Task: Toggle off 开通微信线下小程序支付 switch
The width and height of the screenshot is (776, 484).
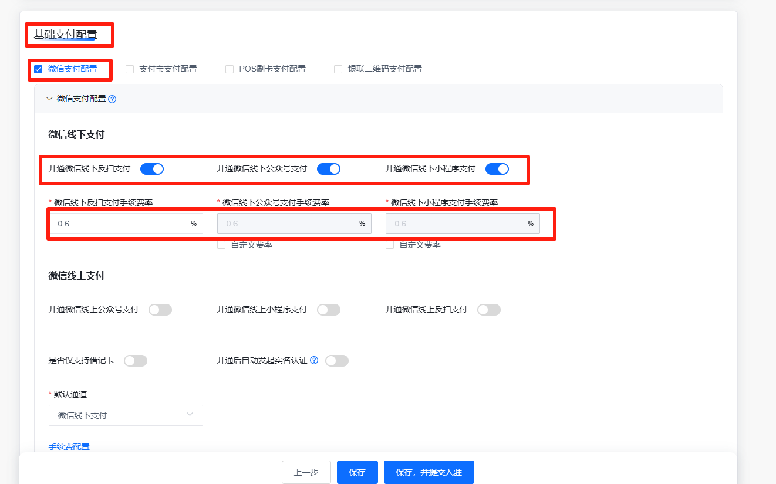Action: 497,169
